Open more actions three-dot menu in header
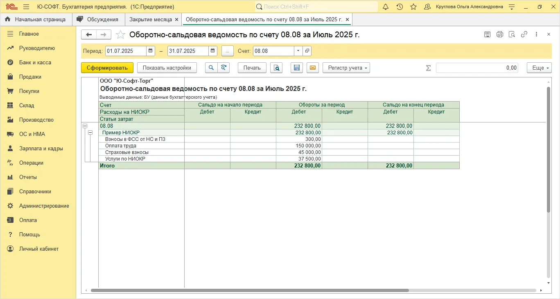This screenshot has width=560, height=299. (536, 34)
